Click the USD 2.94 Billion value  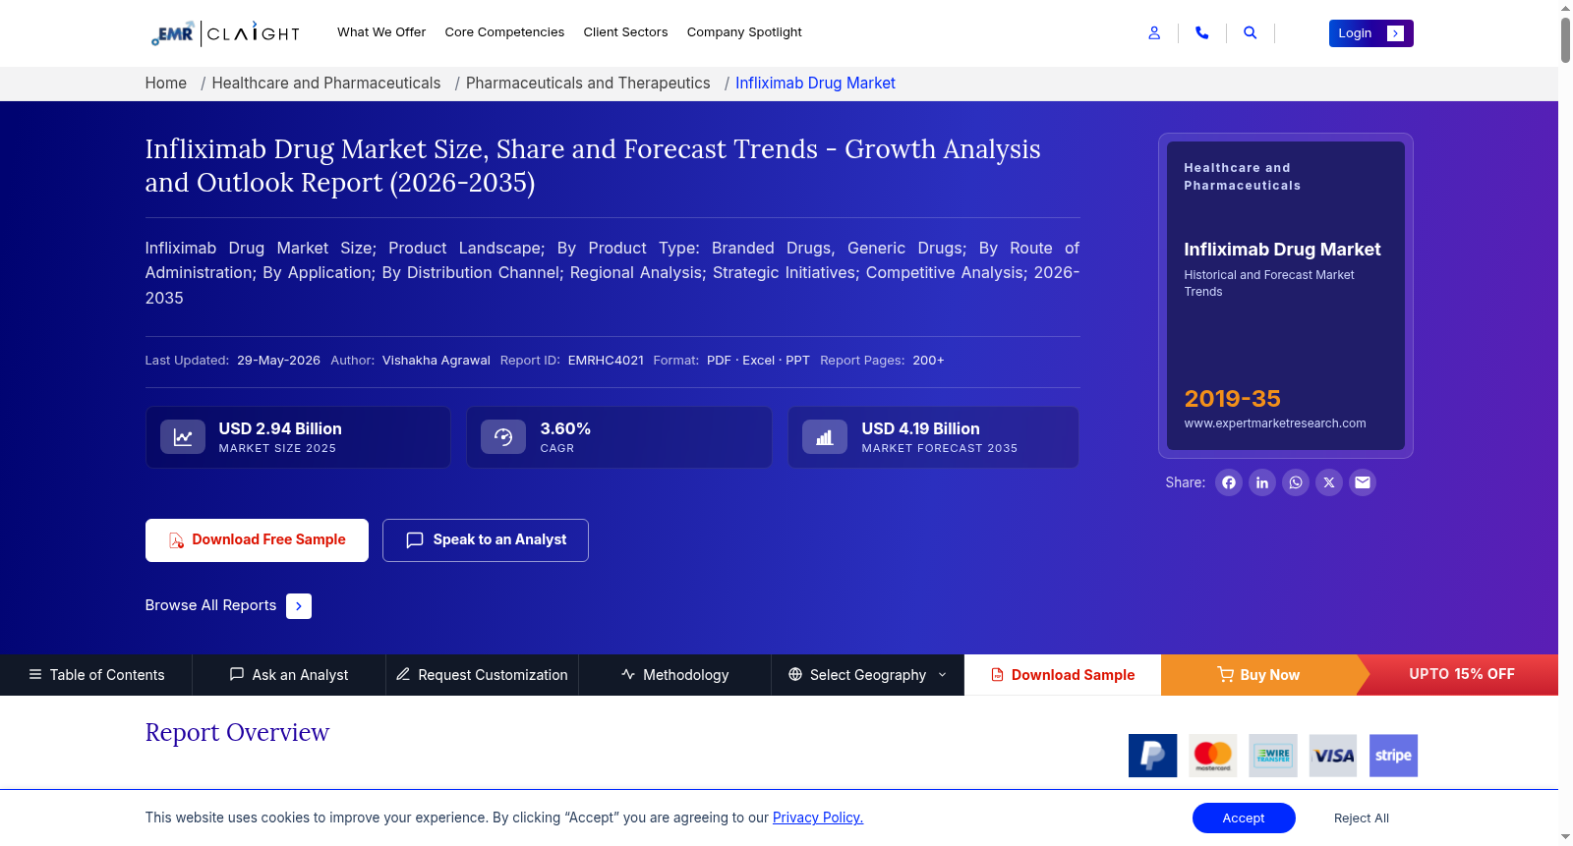pos(280,429)
